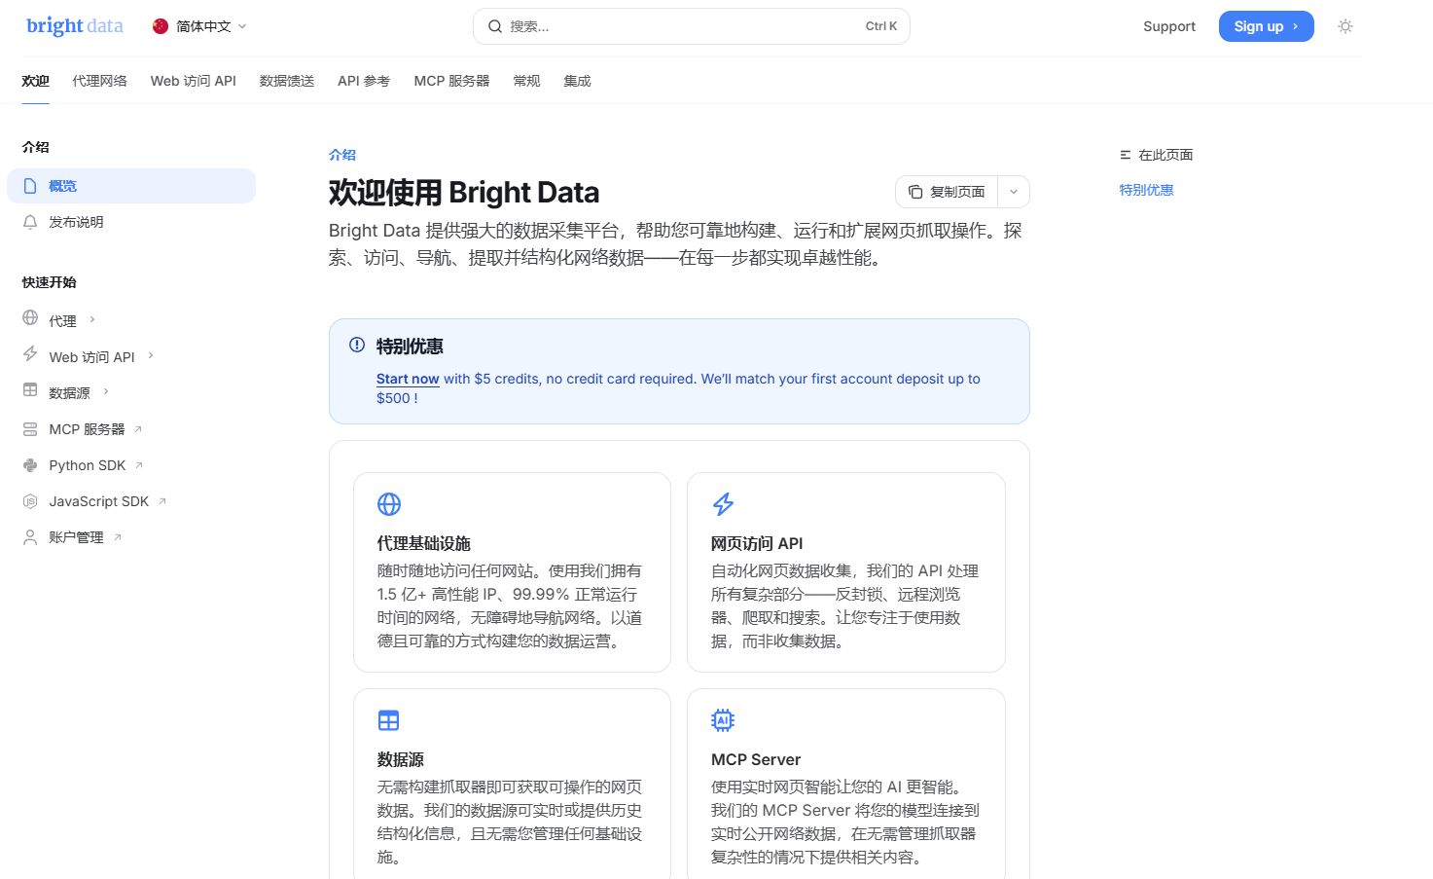1433x879 pixels.
Task: Open the 简体中文 language dropdown
Action: tap(199, 26)
